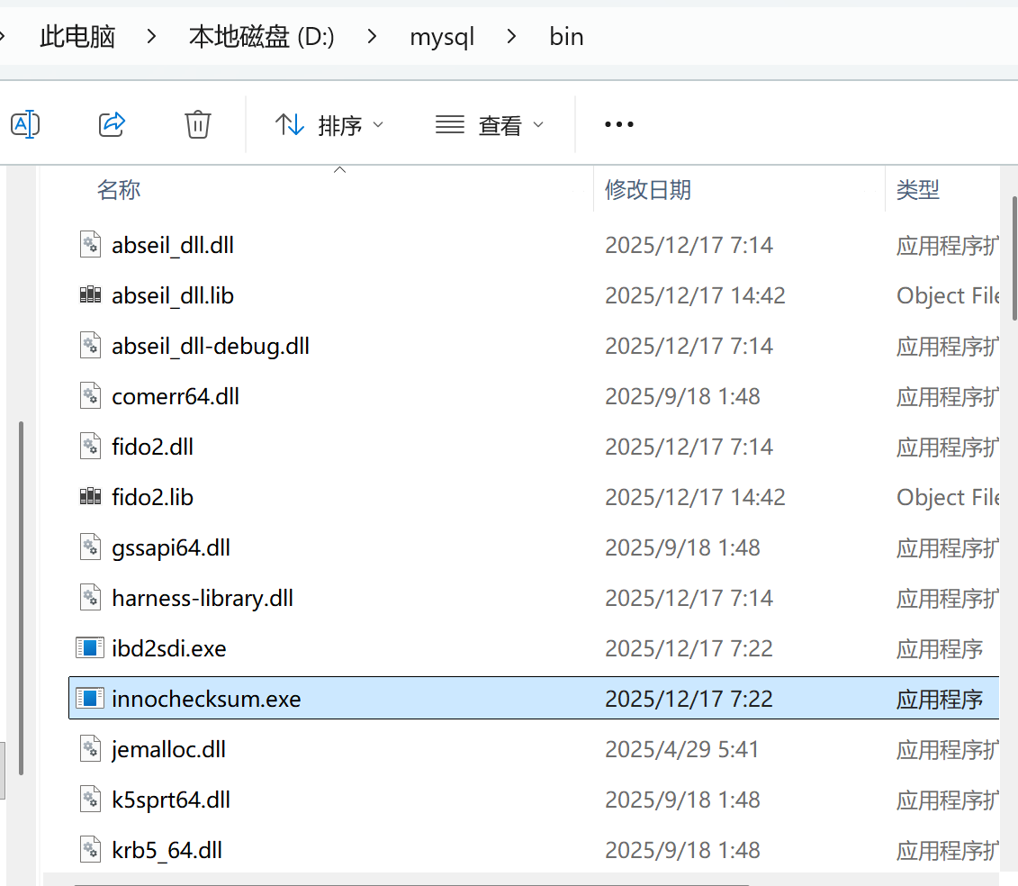Click the Delete trash can icon
Image resolution: width=1018 pixels, height=886 pixels.
click(197, 124)
